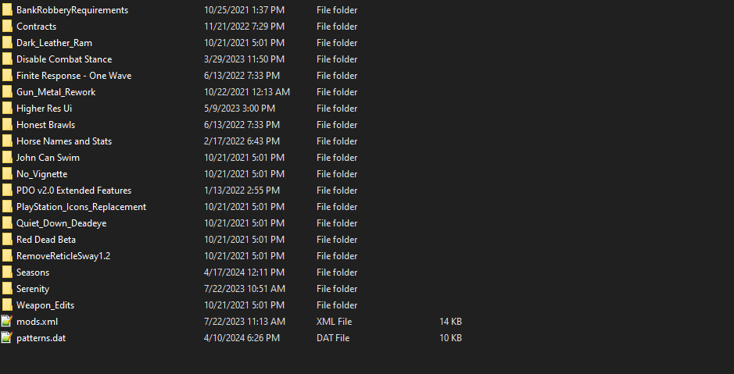Image resolution: width=734 pixels, height=374 pixels.
Task: Select the mods.xml file icon
Action: pos(7,322)
